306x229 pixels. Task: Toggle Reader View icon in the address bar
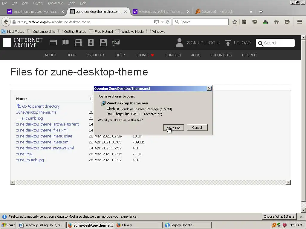pyautogui.click(x=157, y=22)
